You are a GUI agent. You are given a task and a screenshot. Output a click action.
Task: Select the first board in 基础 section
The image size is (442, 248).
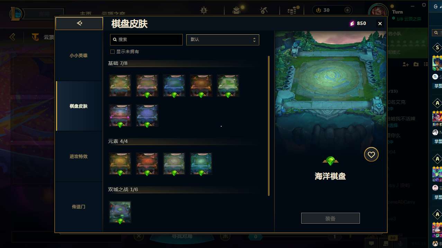point(120,86)
